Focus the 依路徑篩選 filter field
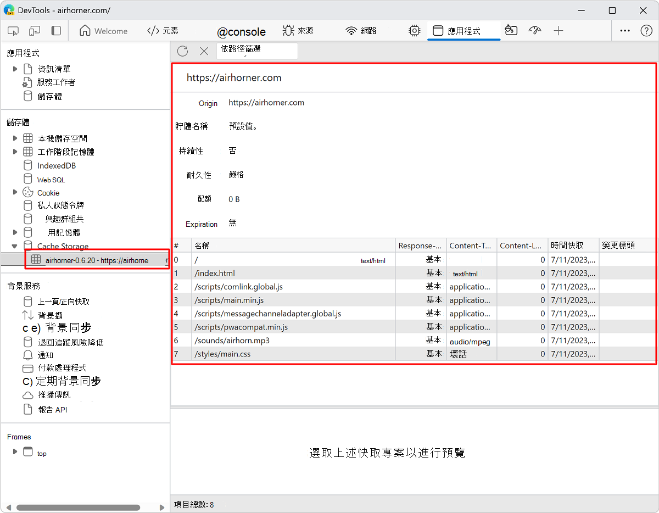The height and width of the screenshot is (513, 659). coord(257,51)
